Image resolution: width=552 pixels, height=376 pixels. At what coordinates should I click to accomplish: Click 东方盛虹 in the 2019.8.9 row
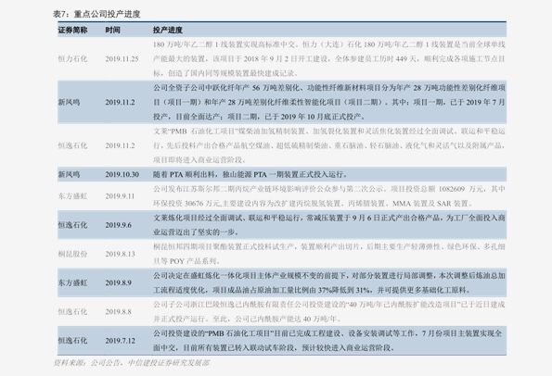tap(72, 282)
